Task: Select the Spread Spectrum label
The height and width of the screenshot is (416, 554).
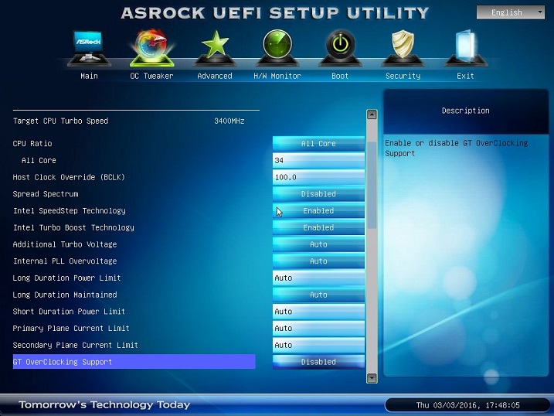Action: 46,194
